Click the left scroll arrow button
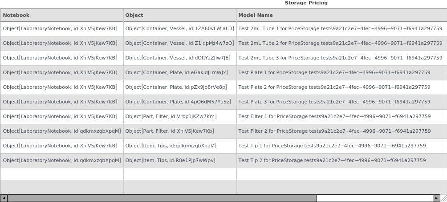447x202 pixels. 4,198
